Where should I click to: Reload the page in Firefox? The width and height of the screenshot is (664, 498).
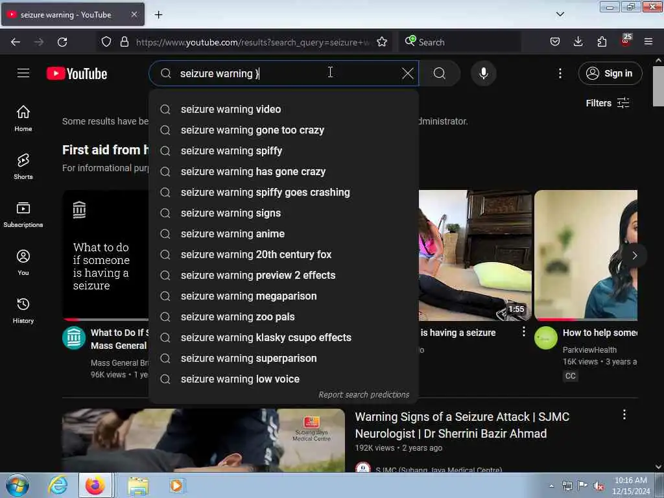(62, 42)
